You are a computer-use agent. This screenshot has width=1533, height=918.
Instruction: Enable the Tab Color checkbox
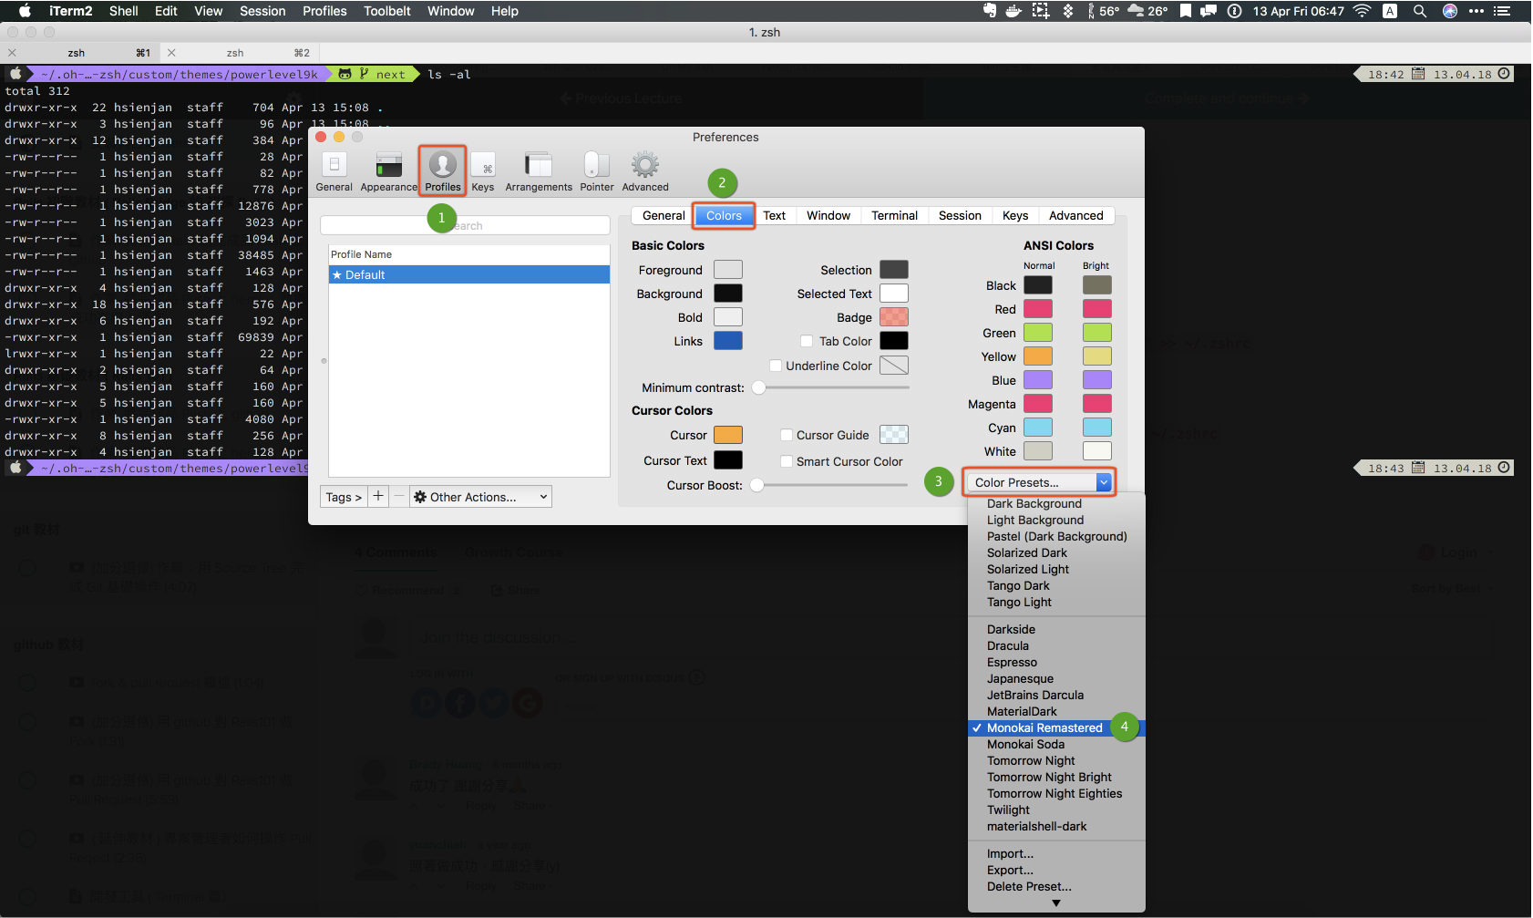pyautogui.click(x=807, y=341)
